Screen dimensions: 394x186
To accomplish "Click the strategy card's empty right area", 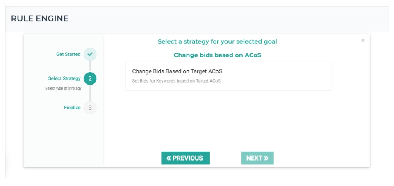I will (x=287, y=76).
